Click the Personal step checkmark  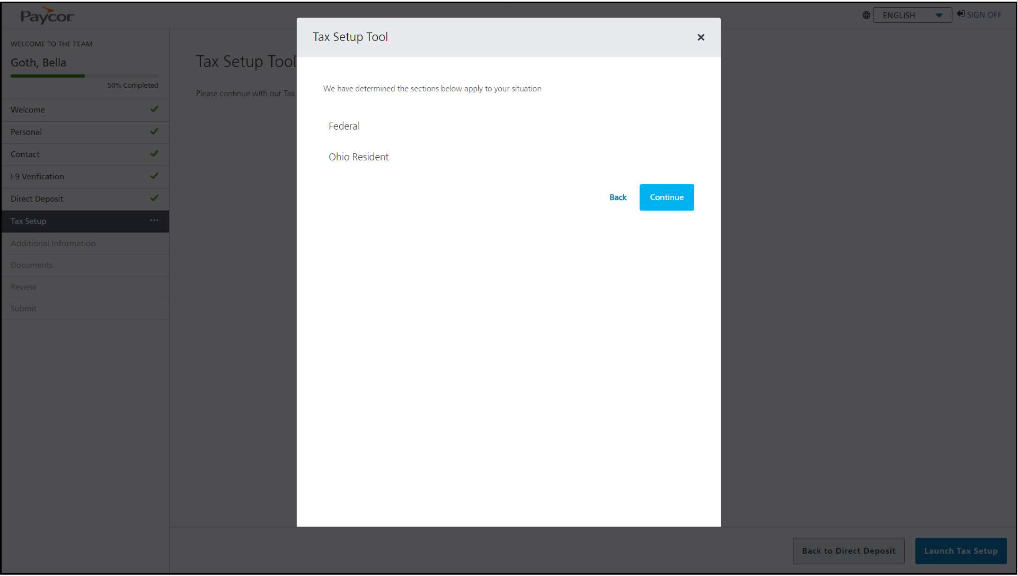point(154,131)
